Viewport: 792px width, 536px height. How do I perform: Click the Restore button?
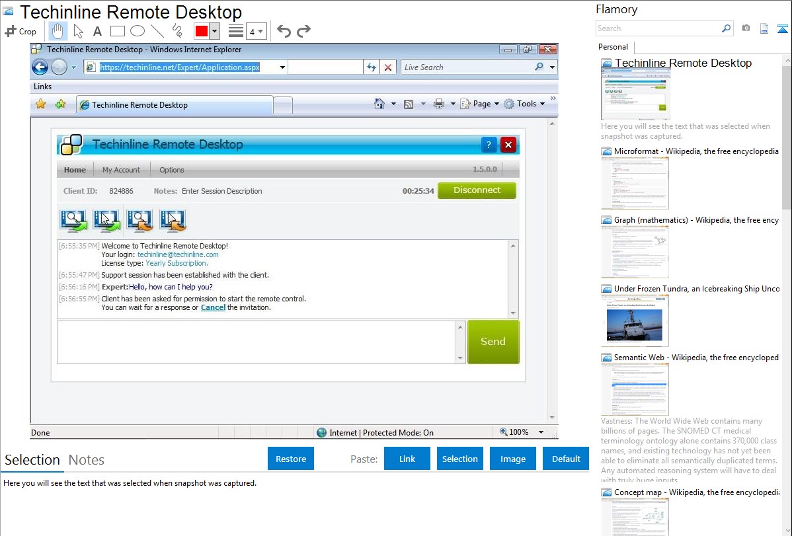[x=291, y=459]
